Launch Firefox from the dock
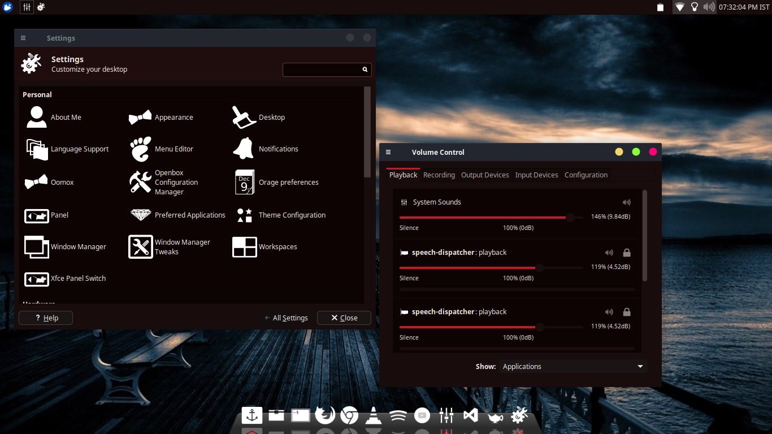The width and height of the screenshot is (772, 434). point(325,415)
